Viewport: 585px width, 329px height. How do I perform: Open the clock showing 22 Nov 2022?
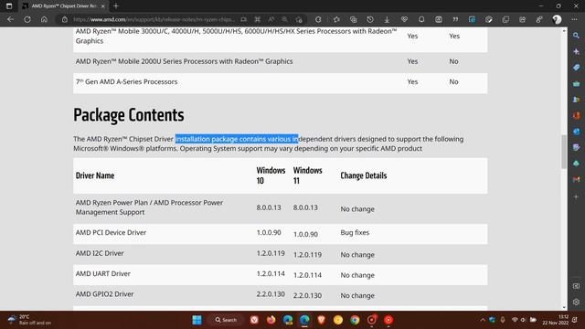(x=555, y=320)
